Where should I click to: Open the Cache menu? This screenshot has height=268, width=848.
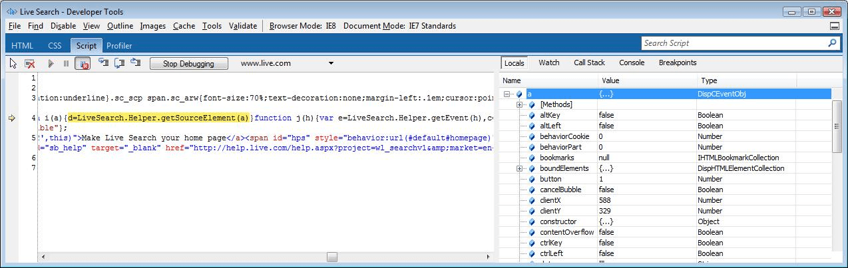pyautogui.click(x=184, y=26)
